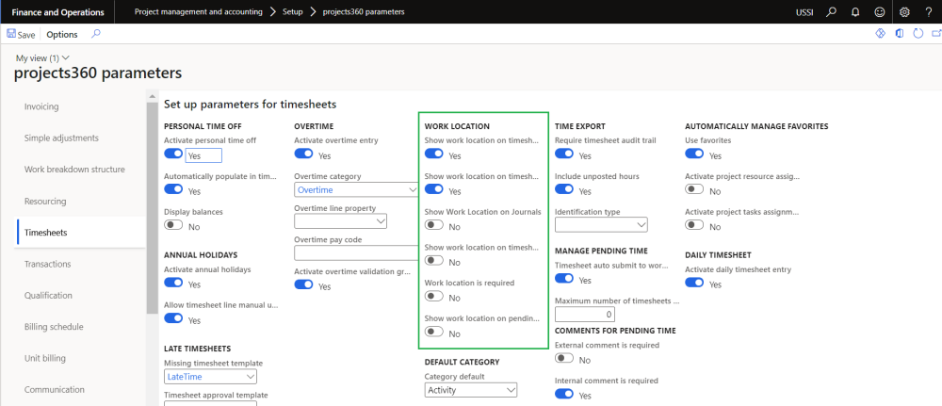Screen dimensions: 942x406
Task: Disable the Activate personal time off toggle
Action: [x=173, y=155]
